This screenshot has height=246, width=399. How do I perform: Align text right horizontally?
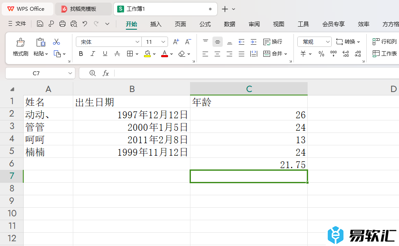pyautogui.click(x=230, y=54)
